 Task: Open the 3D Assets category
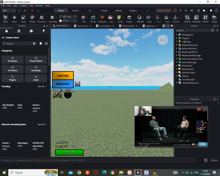(12, 59)
